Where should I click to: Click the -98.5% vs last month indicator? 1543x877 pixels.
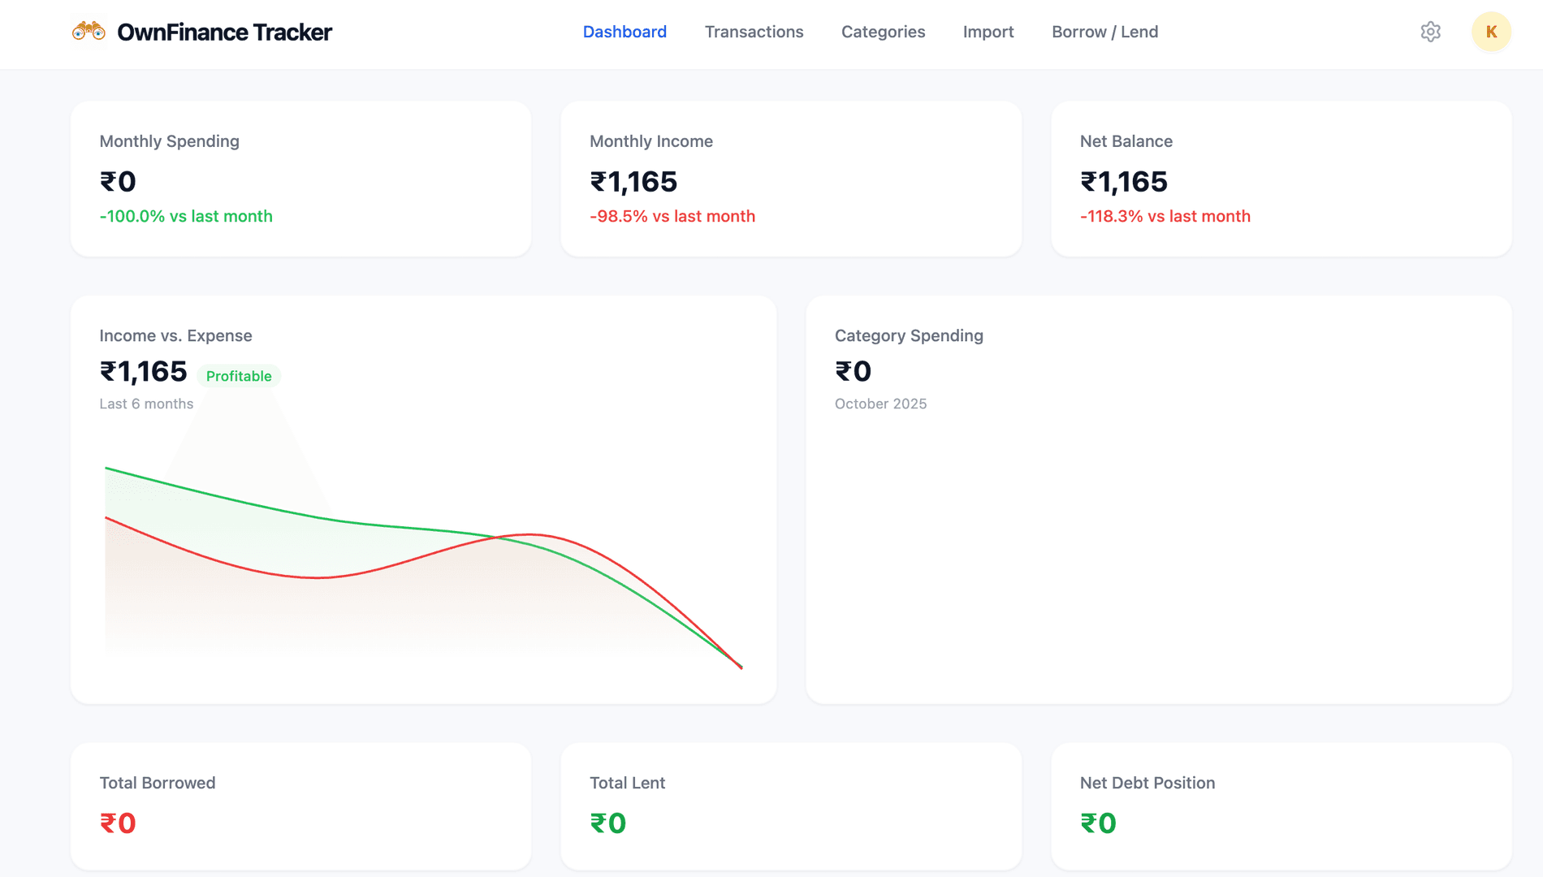(672, 216)
